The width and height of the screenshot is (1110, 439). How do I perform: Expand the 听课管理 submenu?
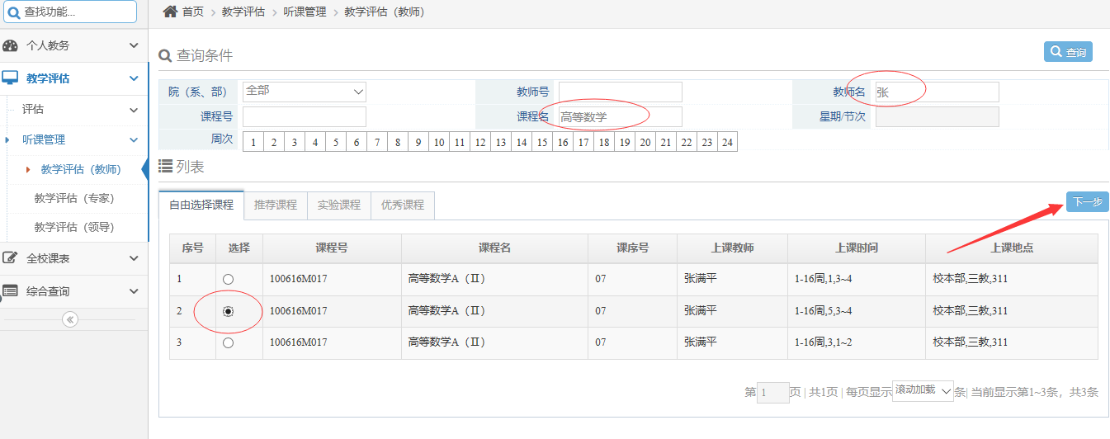point(74,140)
